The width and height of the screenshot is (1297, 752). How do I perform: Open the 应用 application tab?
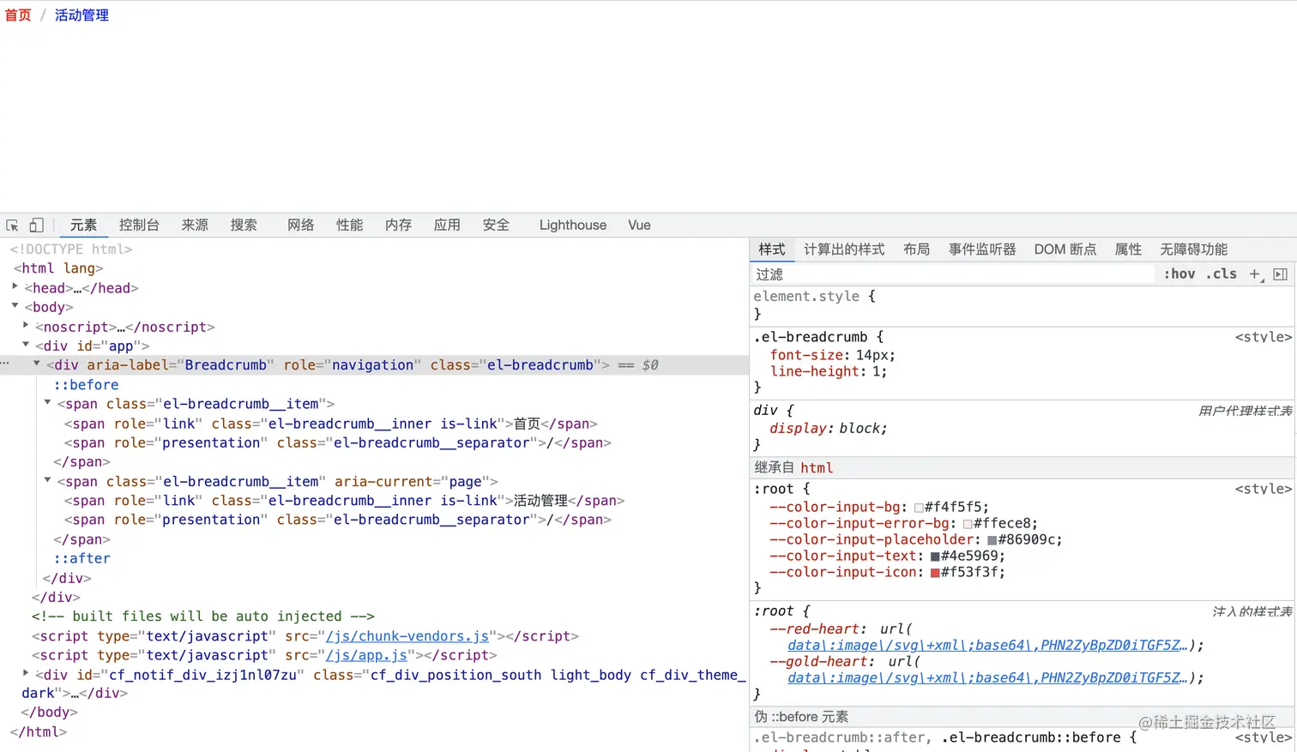(x=447, y=226)
